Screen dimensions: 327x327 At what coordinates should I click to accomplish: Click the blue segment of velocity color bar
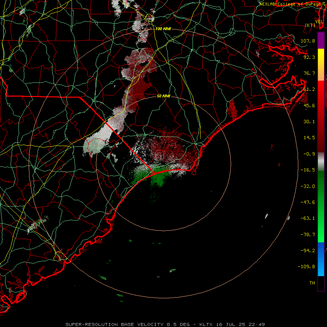pyautogui.click(x=321, y=259)
